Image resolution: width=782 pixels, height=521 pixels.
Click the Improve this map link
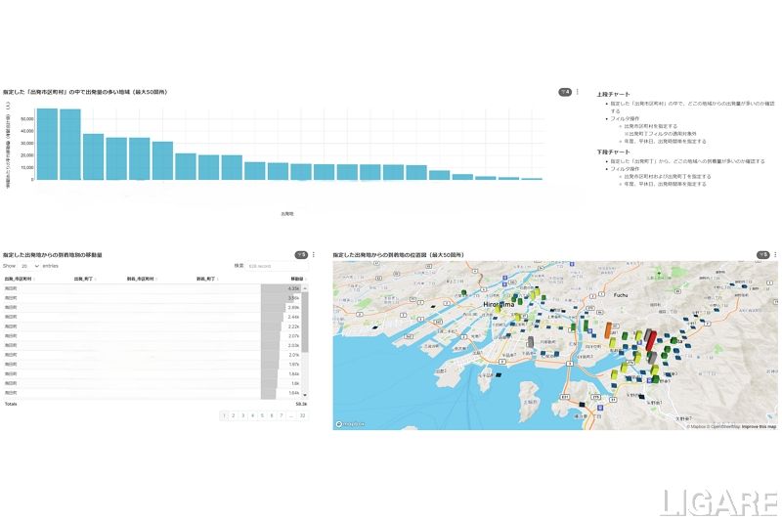pos(759,427)
